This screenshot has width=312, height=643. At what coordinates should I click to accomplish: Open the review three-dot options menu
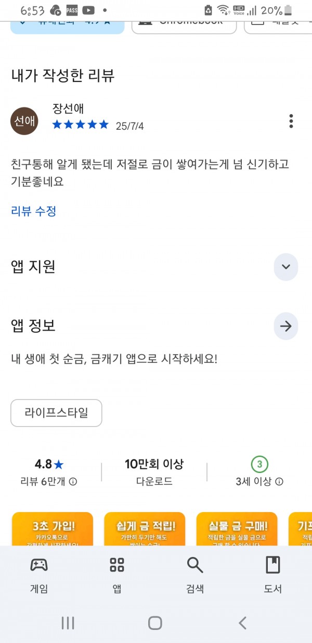click(291, 121)
